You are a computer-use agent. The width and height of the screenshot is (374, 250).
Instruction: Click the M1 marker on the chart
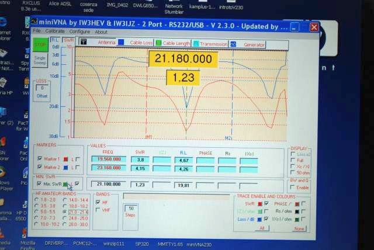[148, 137]
